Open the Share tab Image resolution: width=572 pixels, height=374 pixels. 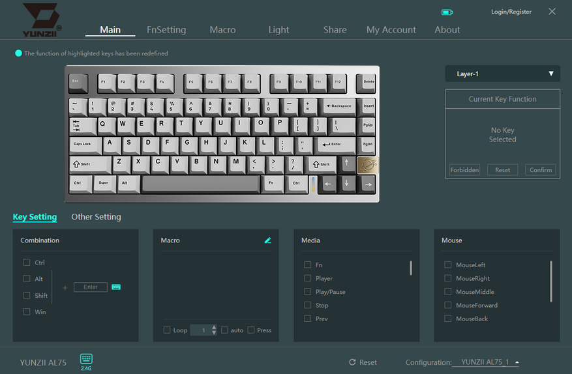335,30
